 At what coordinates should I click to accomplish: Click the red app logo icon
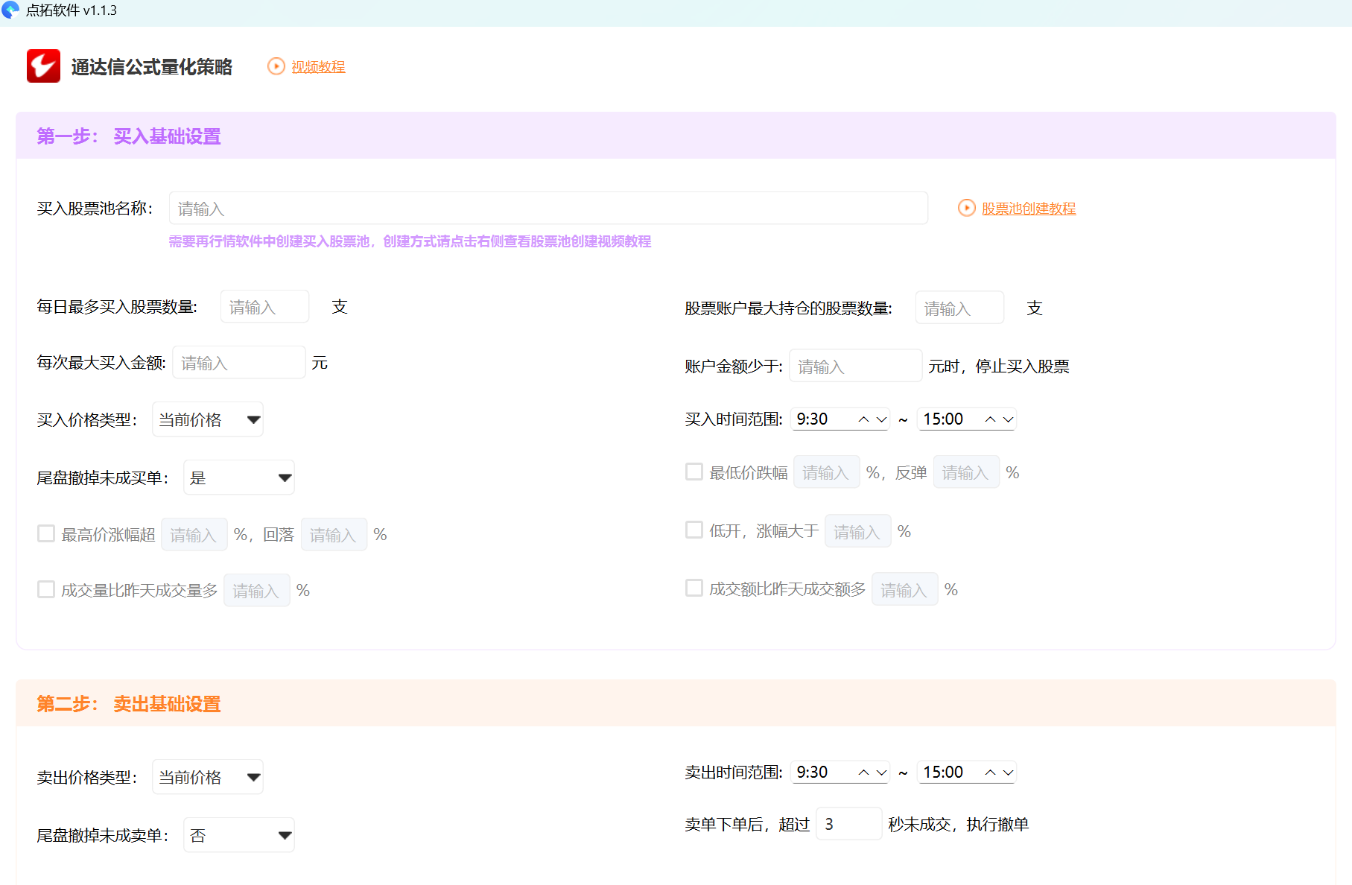point(43,66)
